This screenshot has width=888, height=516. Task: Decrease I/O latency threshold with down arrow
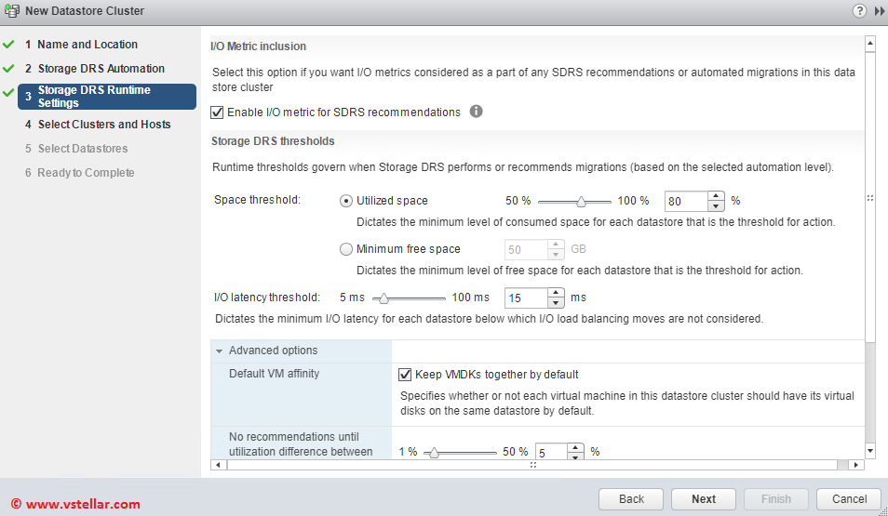coord(556,303)
